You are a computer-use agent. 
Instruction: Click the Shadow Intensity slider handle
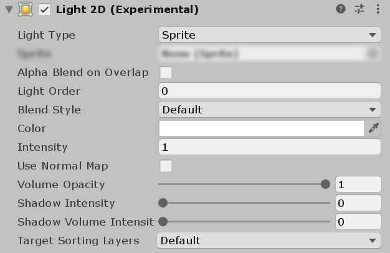point(163,203)
